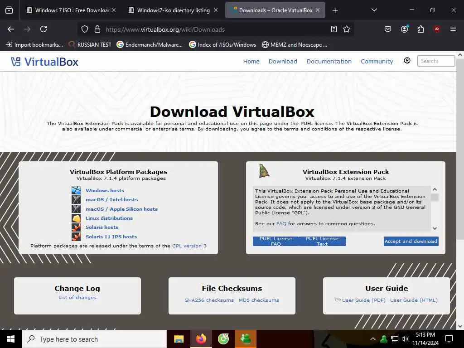Screen dimensions: 464x348
Task: Open the List of changes link
Action: [x=77, y=297]
